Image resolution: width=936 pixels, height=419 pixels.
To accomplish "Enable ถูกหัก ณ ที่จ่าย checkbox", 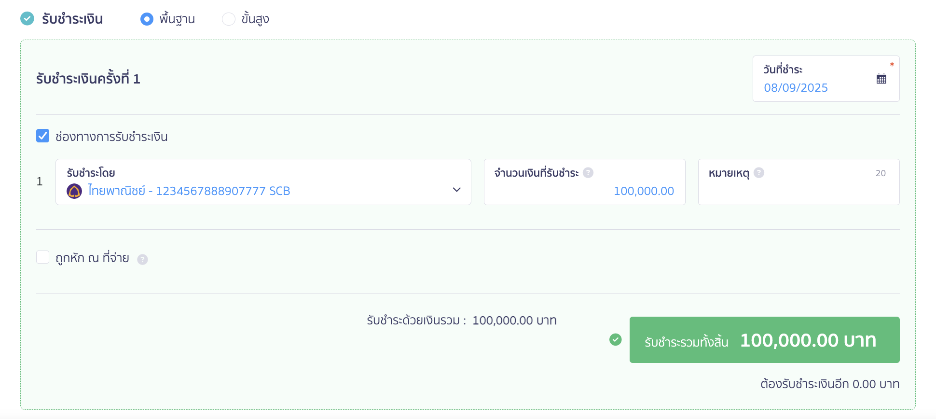I will coord(43,257).
